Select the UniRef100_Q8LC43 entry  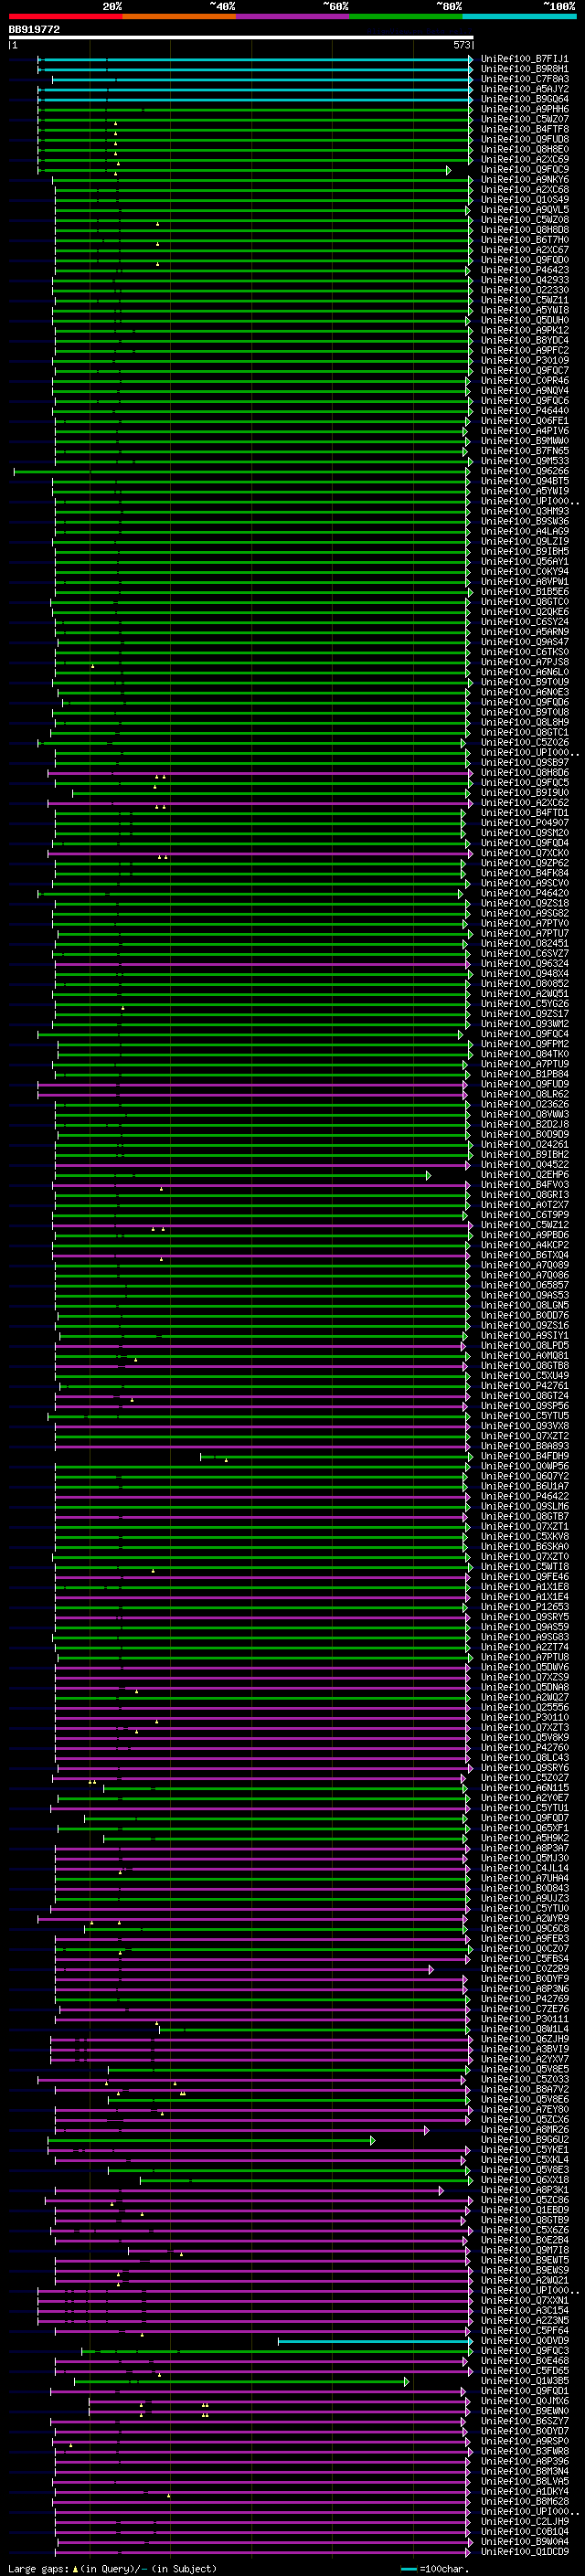pos(525,1757)
